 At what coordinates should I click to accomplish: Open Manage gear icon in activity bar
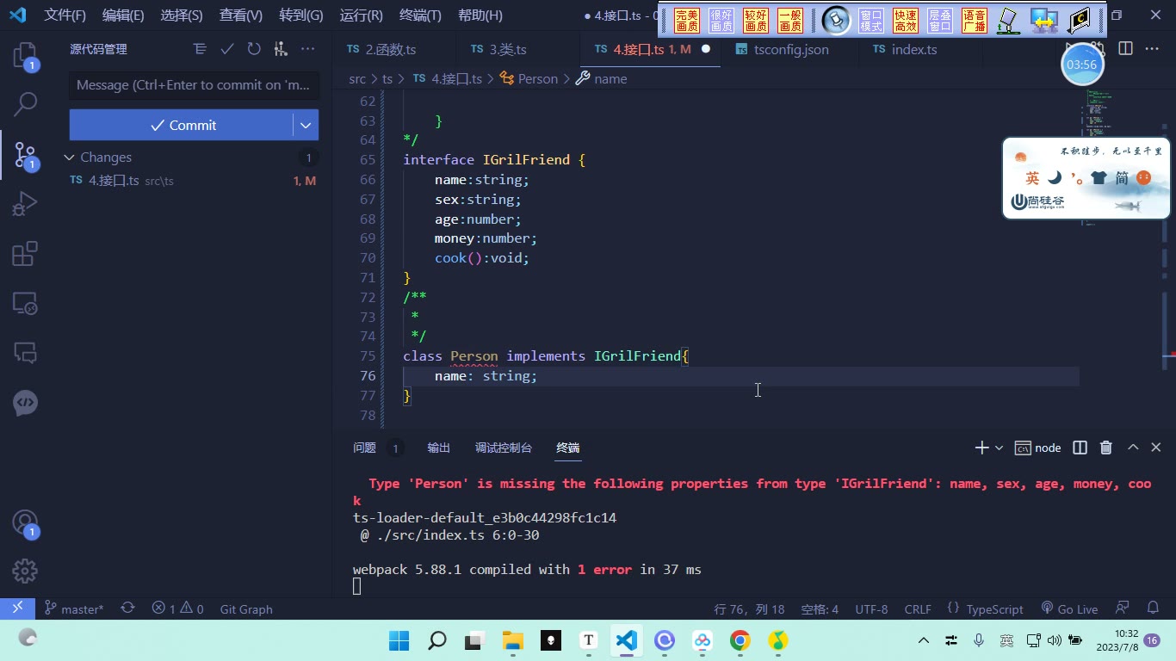pos(25,571)
